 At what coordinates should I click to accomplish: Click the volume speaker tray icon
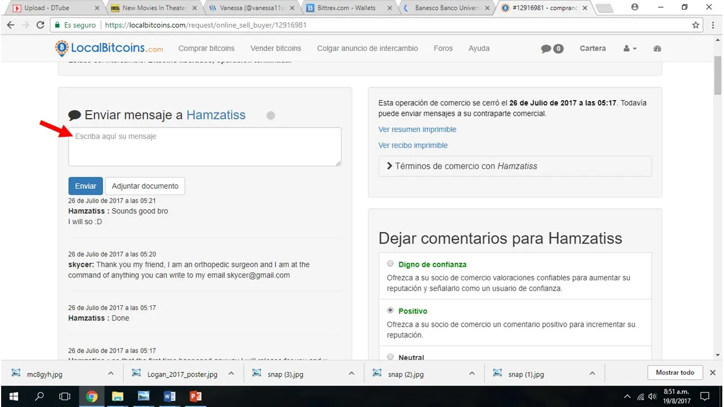[652, 396]
